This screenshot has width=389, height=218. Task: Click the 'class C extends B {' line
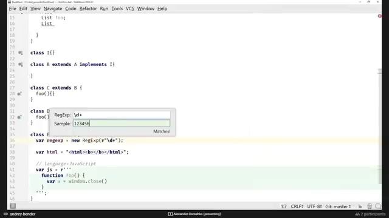coord(56,88)
